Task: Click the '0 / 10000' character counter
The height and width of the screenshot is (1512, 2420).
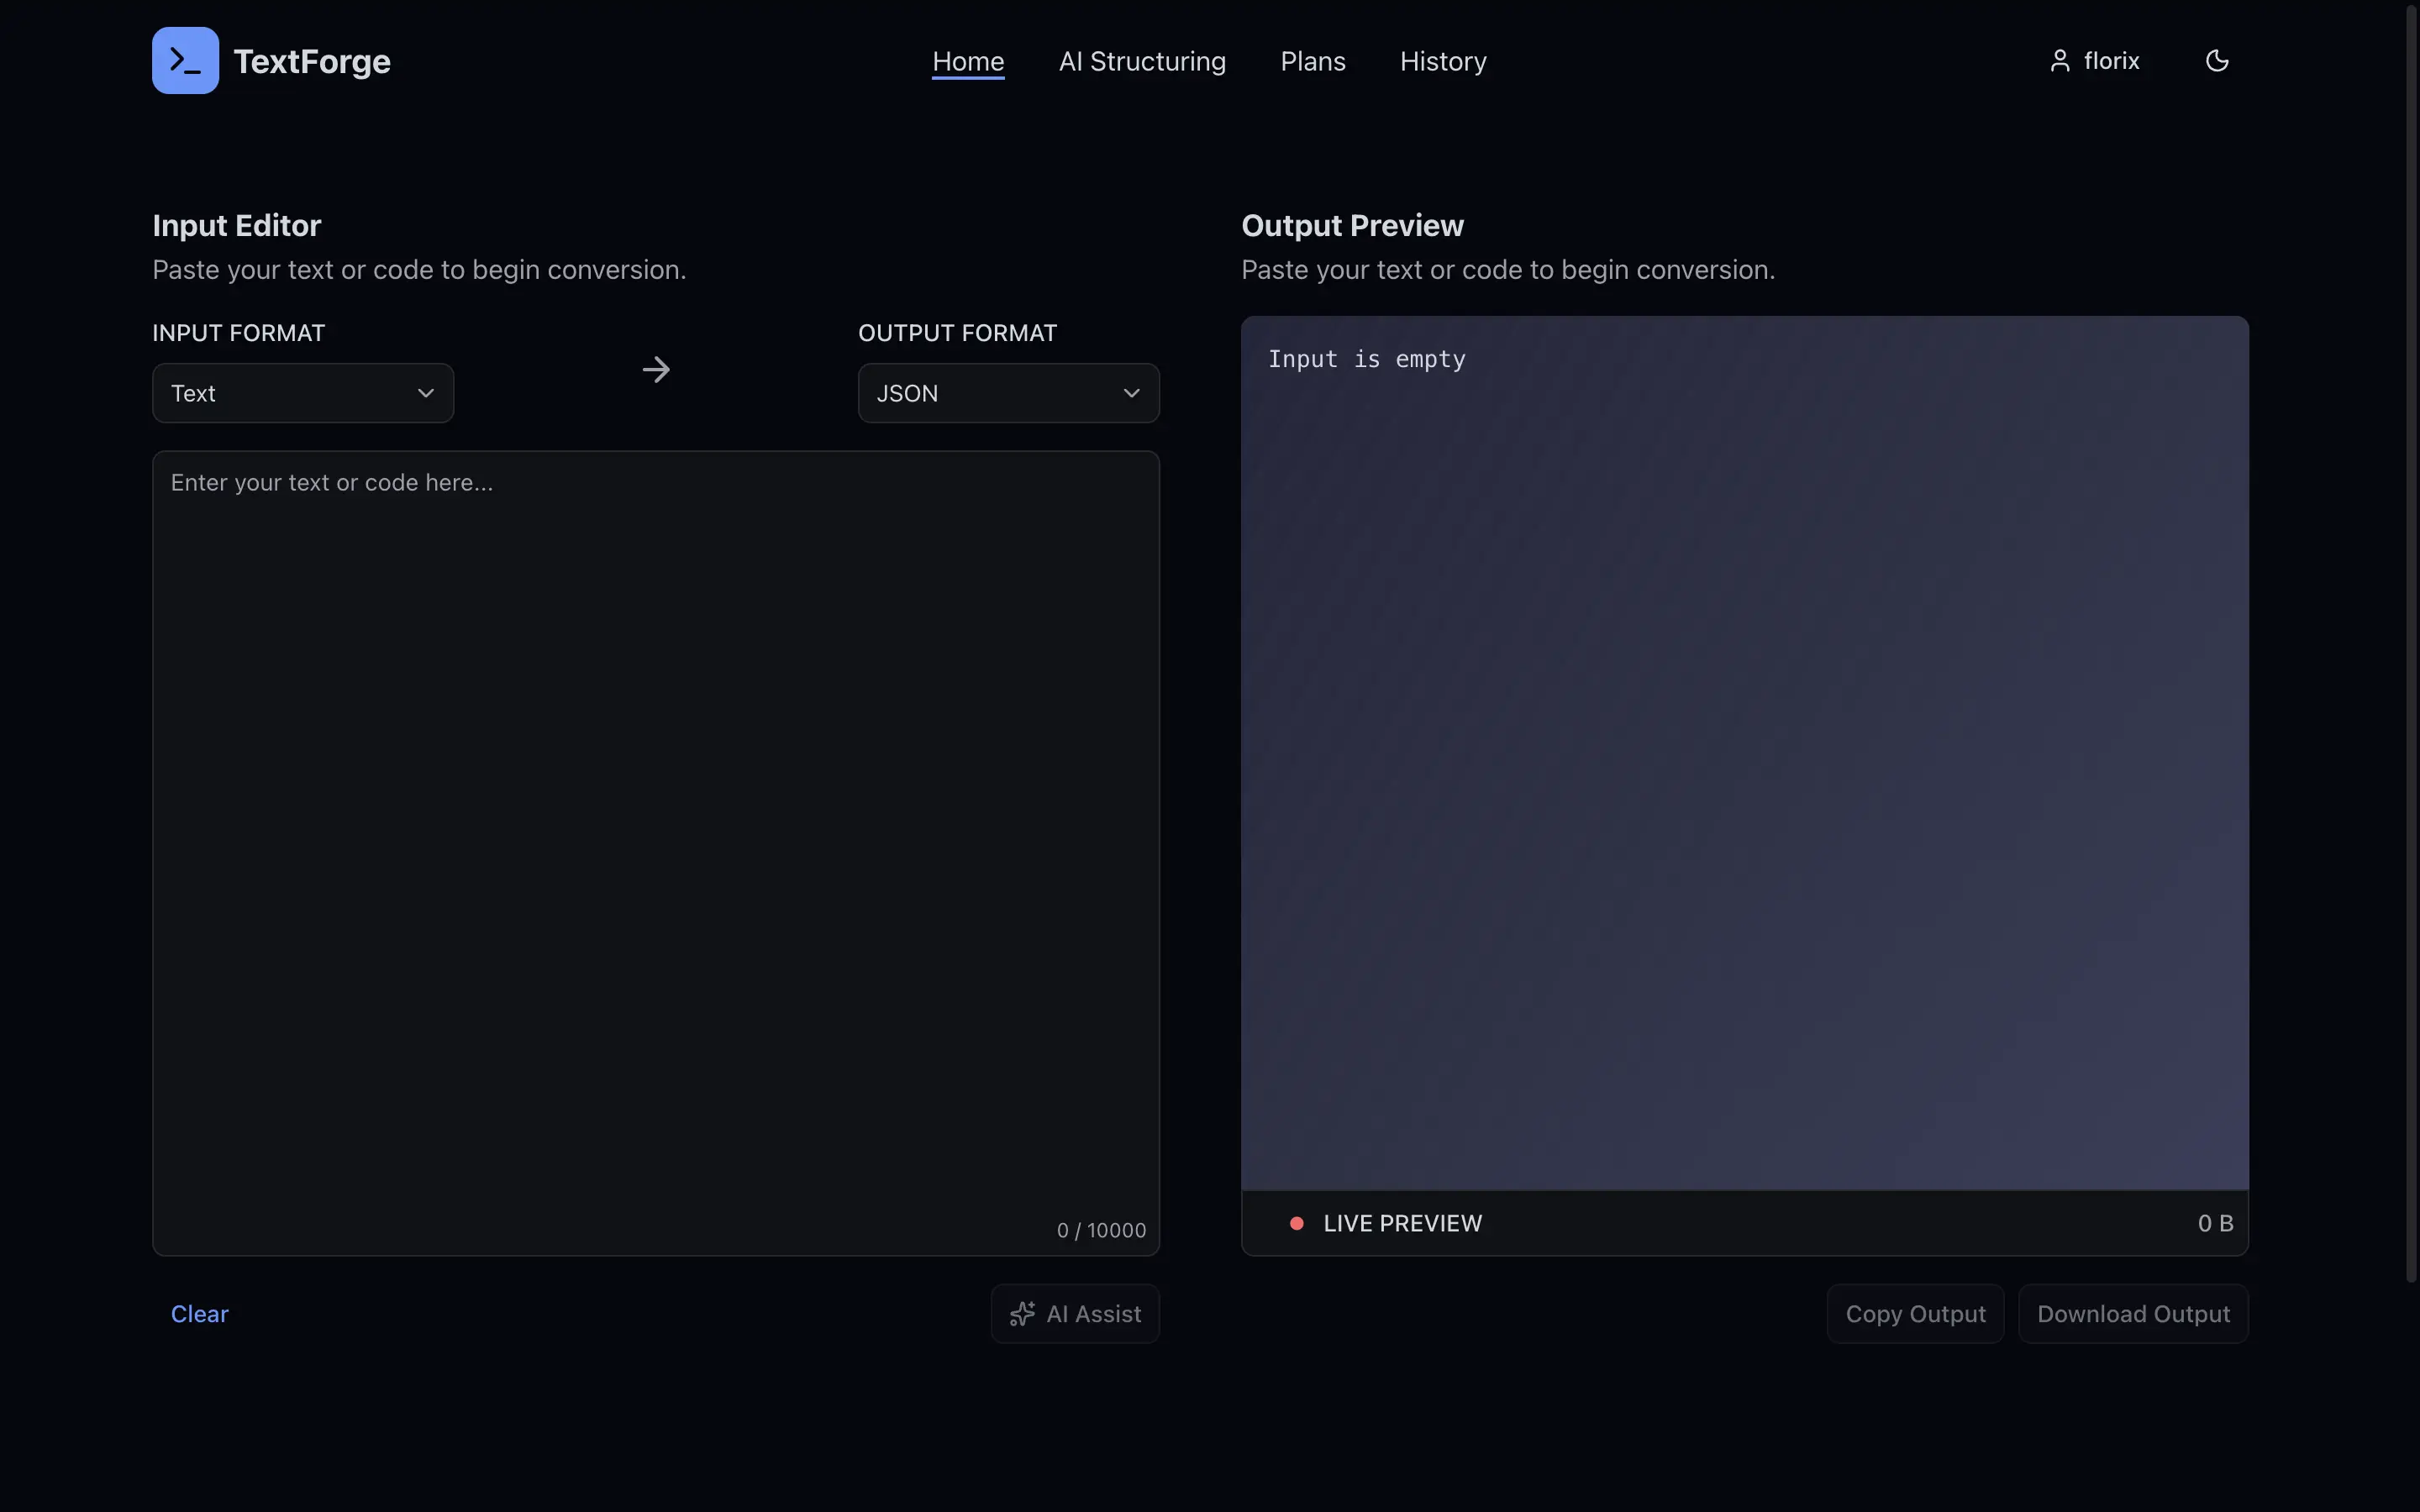Action: [1101, 1230]
